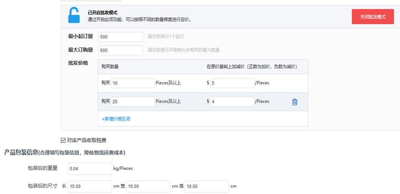Click the 已开启批发模式 heading text
The width and height of the screenshot is (400, 194).
[x=102, y=13]
